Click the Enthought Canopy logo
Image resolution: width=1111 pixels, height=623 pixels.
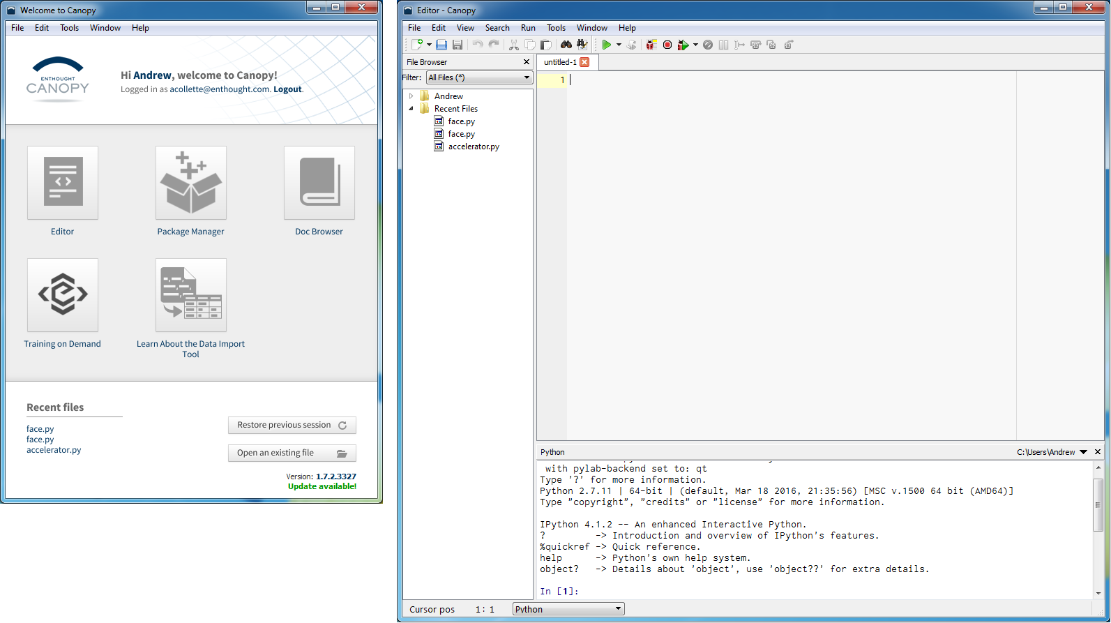(x=58, y=79)
